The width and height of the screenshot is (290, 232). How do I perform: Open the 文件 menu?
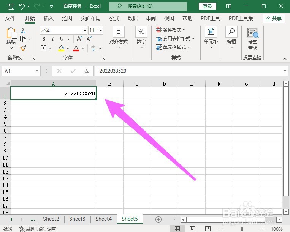pyautogui.click(x=10, y=18)
